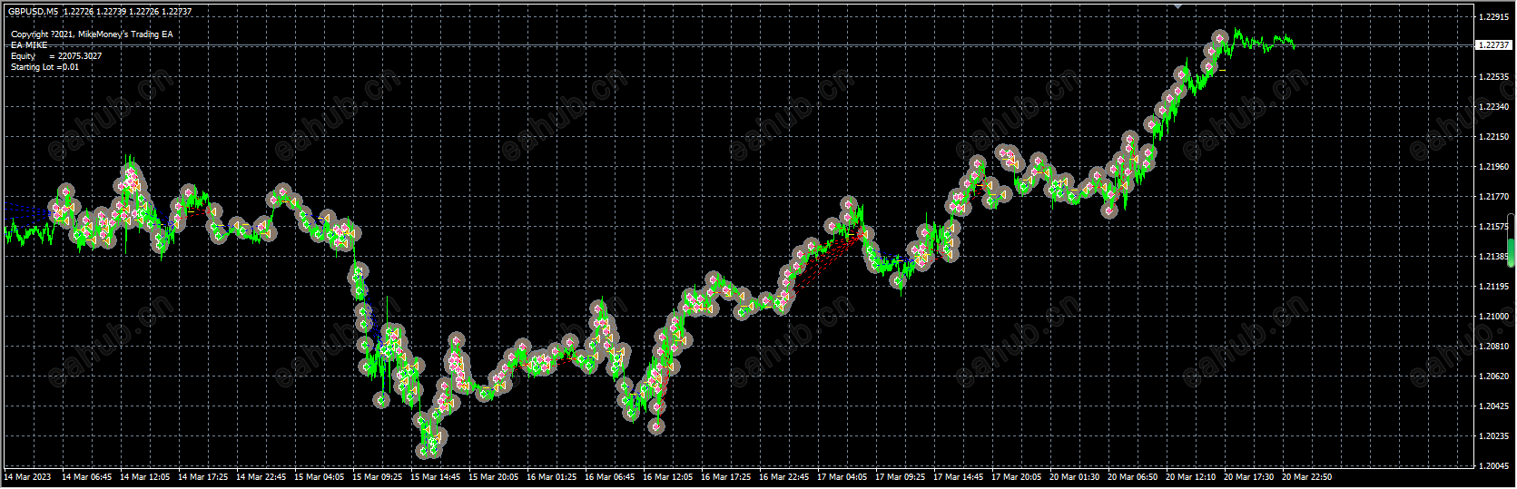Viewport: 1517px width, 489px height.
Task: Click the '14 Mar 06:45' time axis label
Action: pyautogui.click(x=88, y=477)
